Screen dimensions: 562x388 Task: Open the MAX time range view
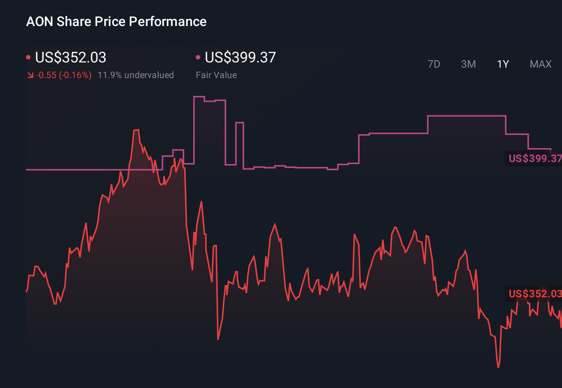tap(540, 64)
